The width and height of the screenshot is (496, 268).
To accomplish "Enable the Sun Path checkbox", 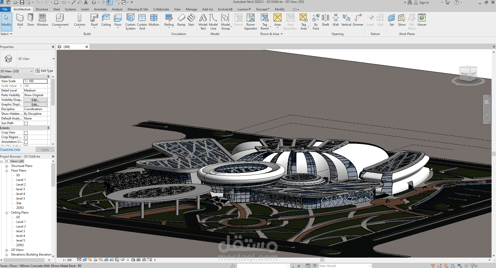I will click(x=26, y=123).
